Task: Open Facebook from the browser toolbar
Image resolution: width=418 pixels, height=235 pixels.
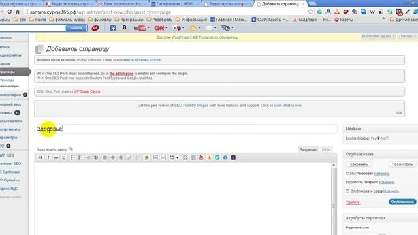Action: pos(113,28)
